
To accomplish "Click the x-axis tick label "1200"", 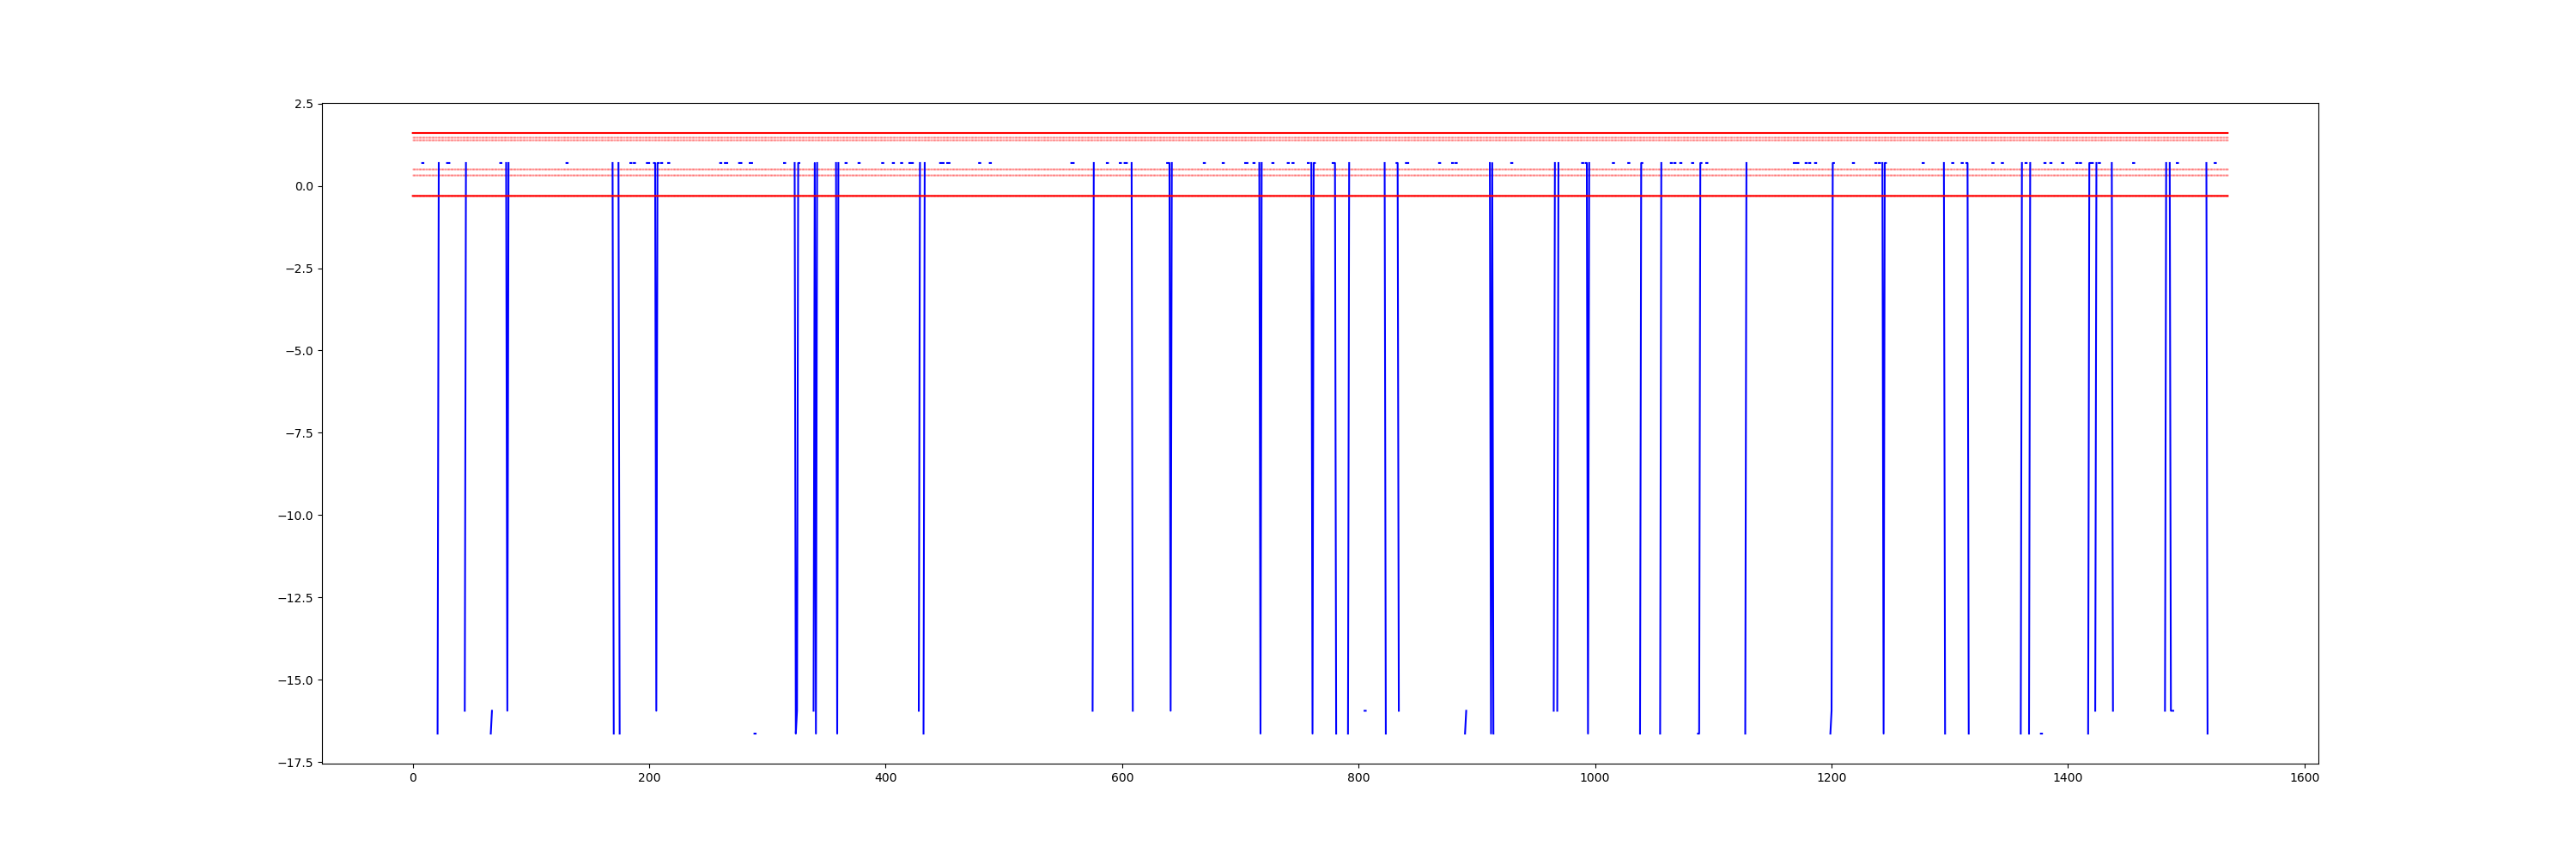I will (1831, 777).
